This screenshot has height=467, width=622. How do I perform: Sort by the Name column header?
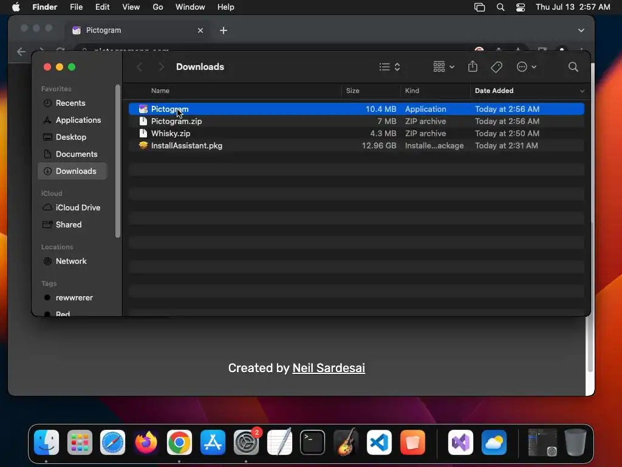click(160, 91)
